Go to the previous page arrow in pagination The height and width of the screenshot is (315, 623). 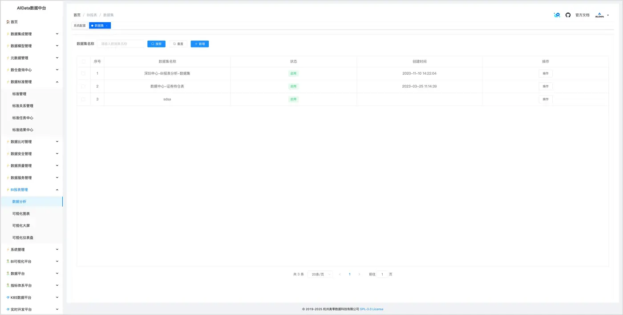(x=340, y=274)
